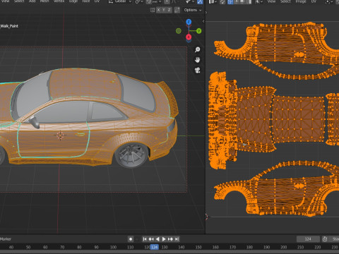The image size is (339, 254).
Task: Click the pan hand icon in the 3D viewport
Action: (x=197, y=60)
